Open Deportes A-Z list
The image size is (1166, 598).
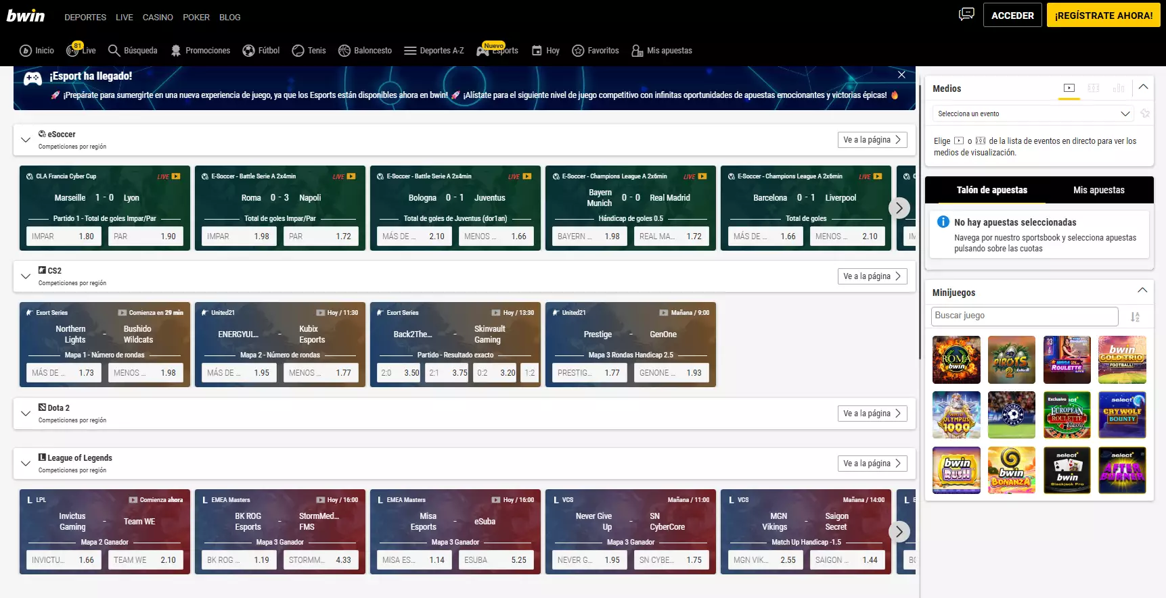pos(434,51)
